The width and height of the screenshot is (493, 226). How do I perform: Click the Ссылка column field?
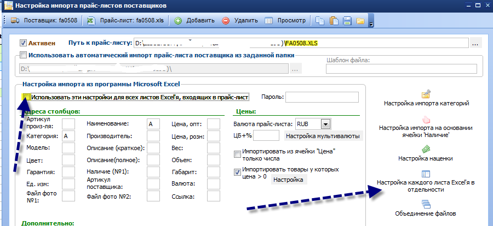[214, 196]
